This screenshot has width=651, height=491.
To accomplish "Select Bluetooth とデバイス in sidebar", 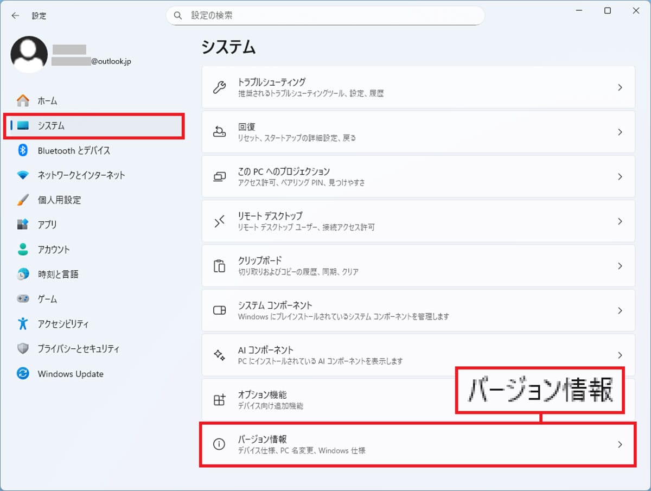I will tap(73, 150).
